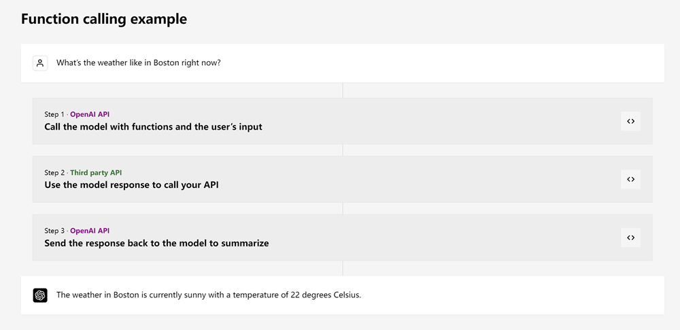This screenshot has width=680, height=330.
Task: Click the green "Third party API" label
Action: (96, 172)
